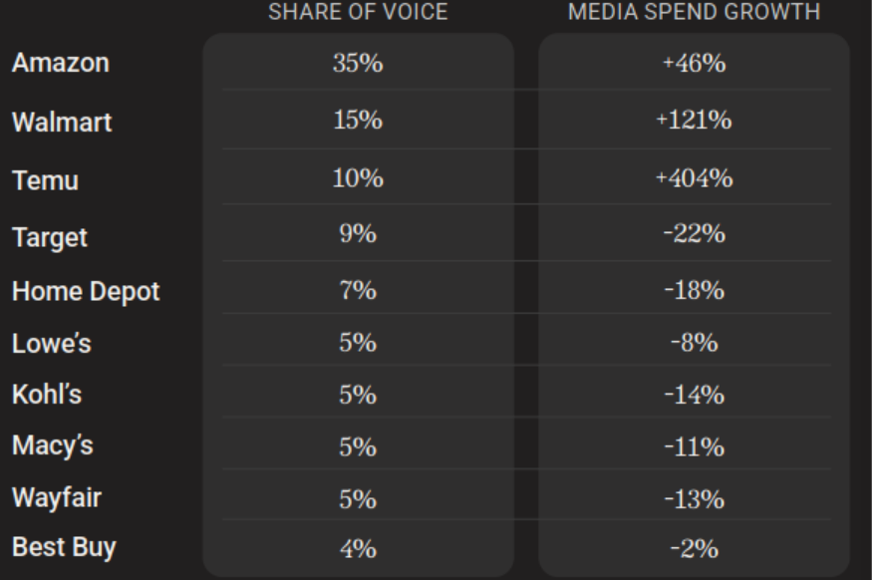Select the Kohl's row label

tap(47, 395)
